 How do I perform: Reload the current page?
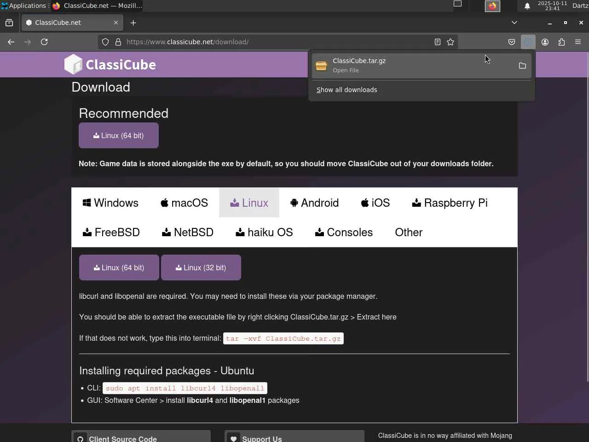pos(44,42)
